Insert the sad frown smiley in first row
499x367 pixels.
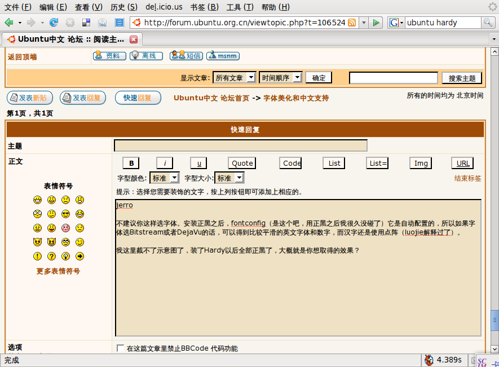[x=65, y=200]
